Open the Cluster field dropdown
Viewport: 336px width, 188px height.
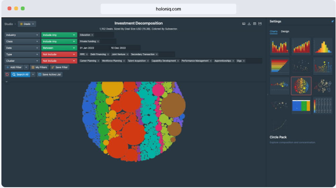[22, 61]
